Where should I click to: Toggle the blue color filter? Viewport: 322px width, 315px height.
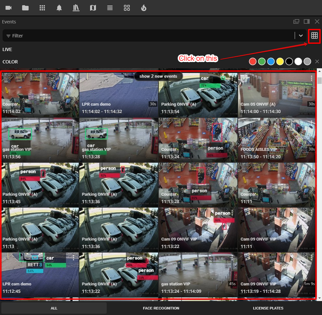click(x=271, y=61)
